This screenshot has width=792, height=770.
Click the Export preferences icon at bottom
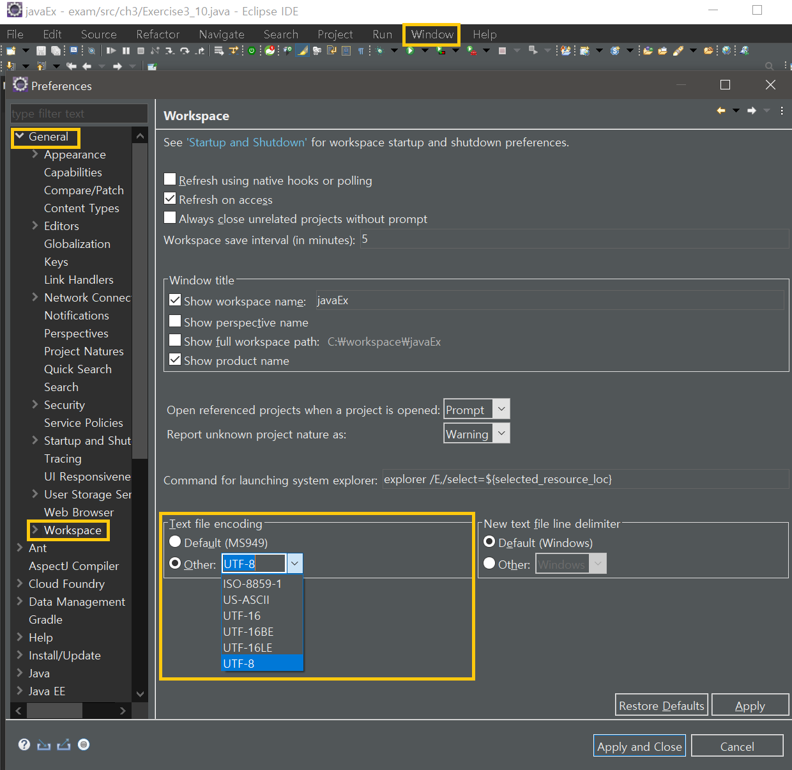[64, 744]
